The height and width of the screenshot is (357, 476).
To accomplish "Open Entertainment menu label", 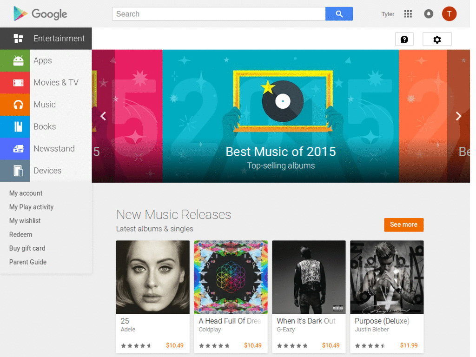I will (59, 39).
